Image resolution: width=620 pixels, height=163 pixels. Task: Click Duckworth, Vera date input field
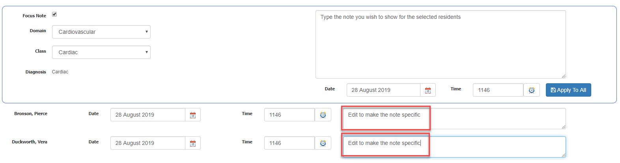click(148, 143)
